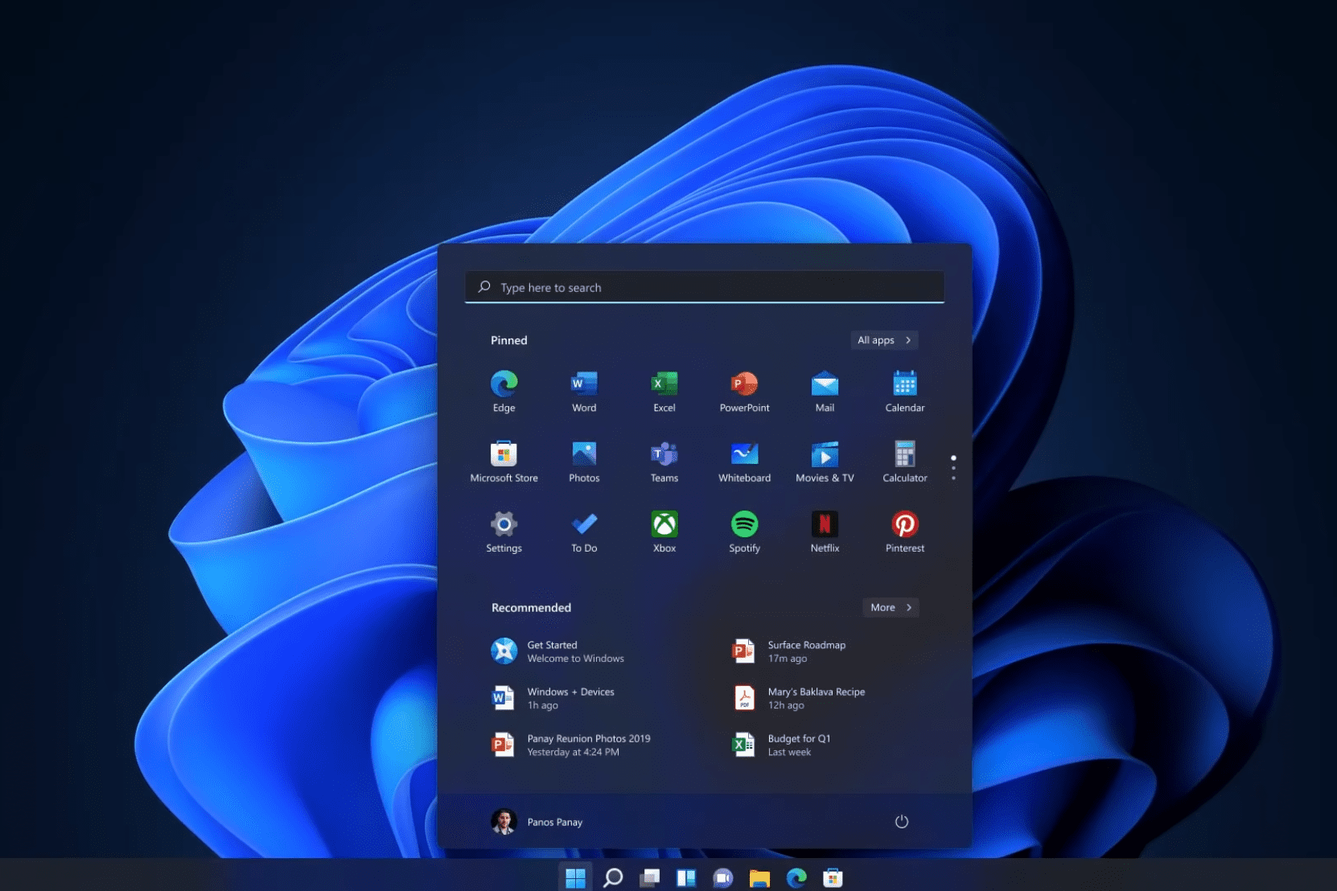Screen dimensions: 1337x891
Task: Click the Windows Start taskbar button
Action: tap(575, 877)
